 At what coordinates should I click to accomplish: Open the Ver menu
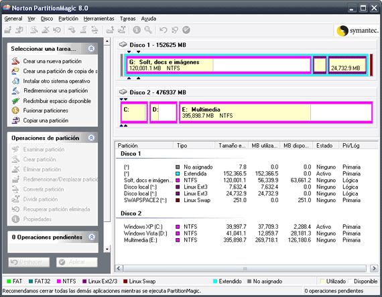pos(31,19)
